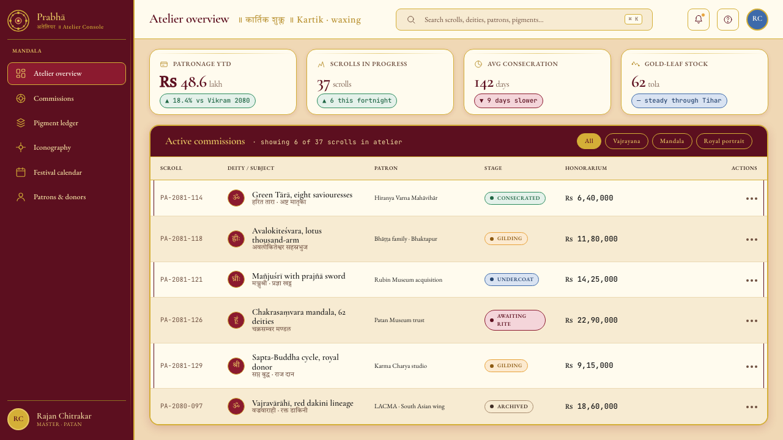Select the All filter chip
This screenshot has width=783, height=440.
pyautogui.click(x=589, y=141)
